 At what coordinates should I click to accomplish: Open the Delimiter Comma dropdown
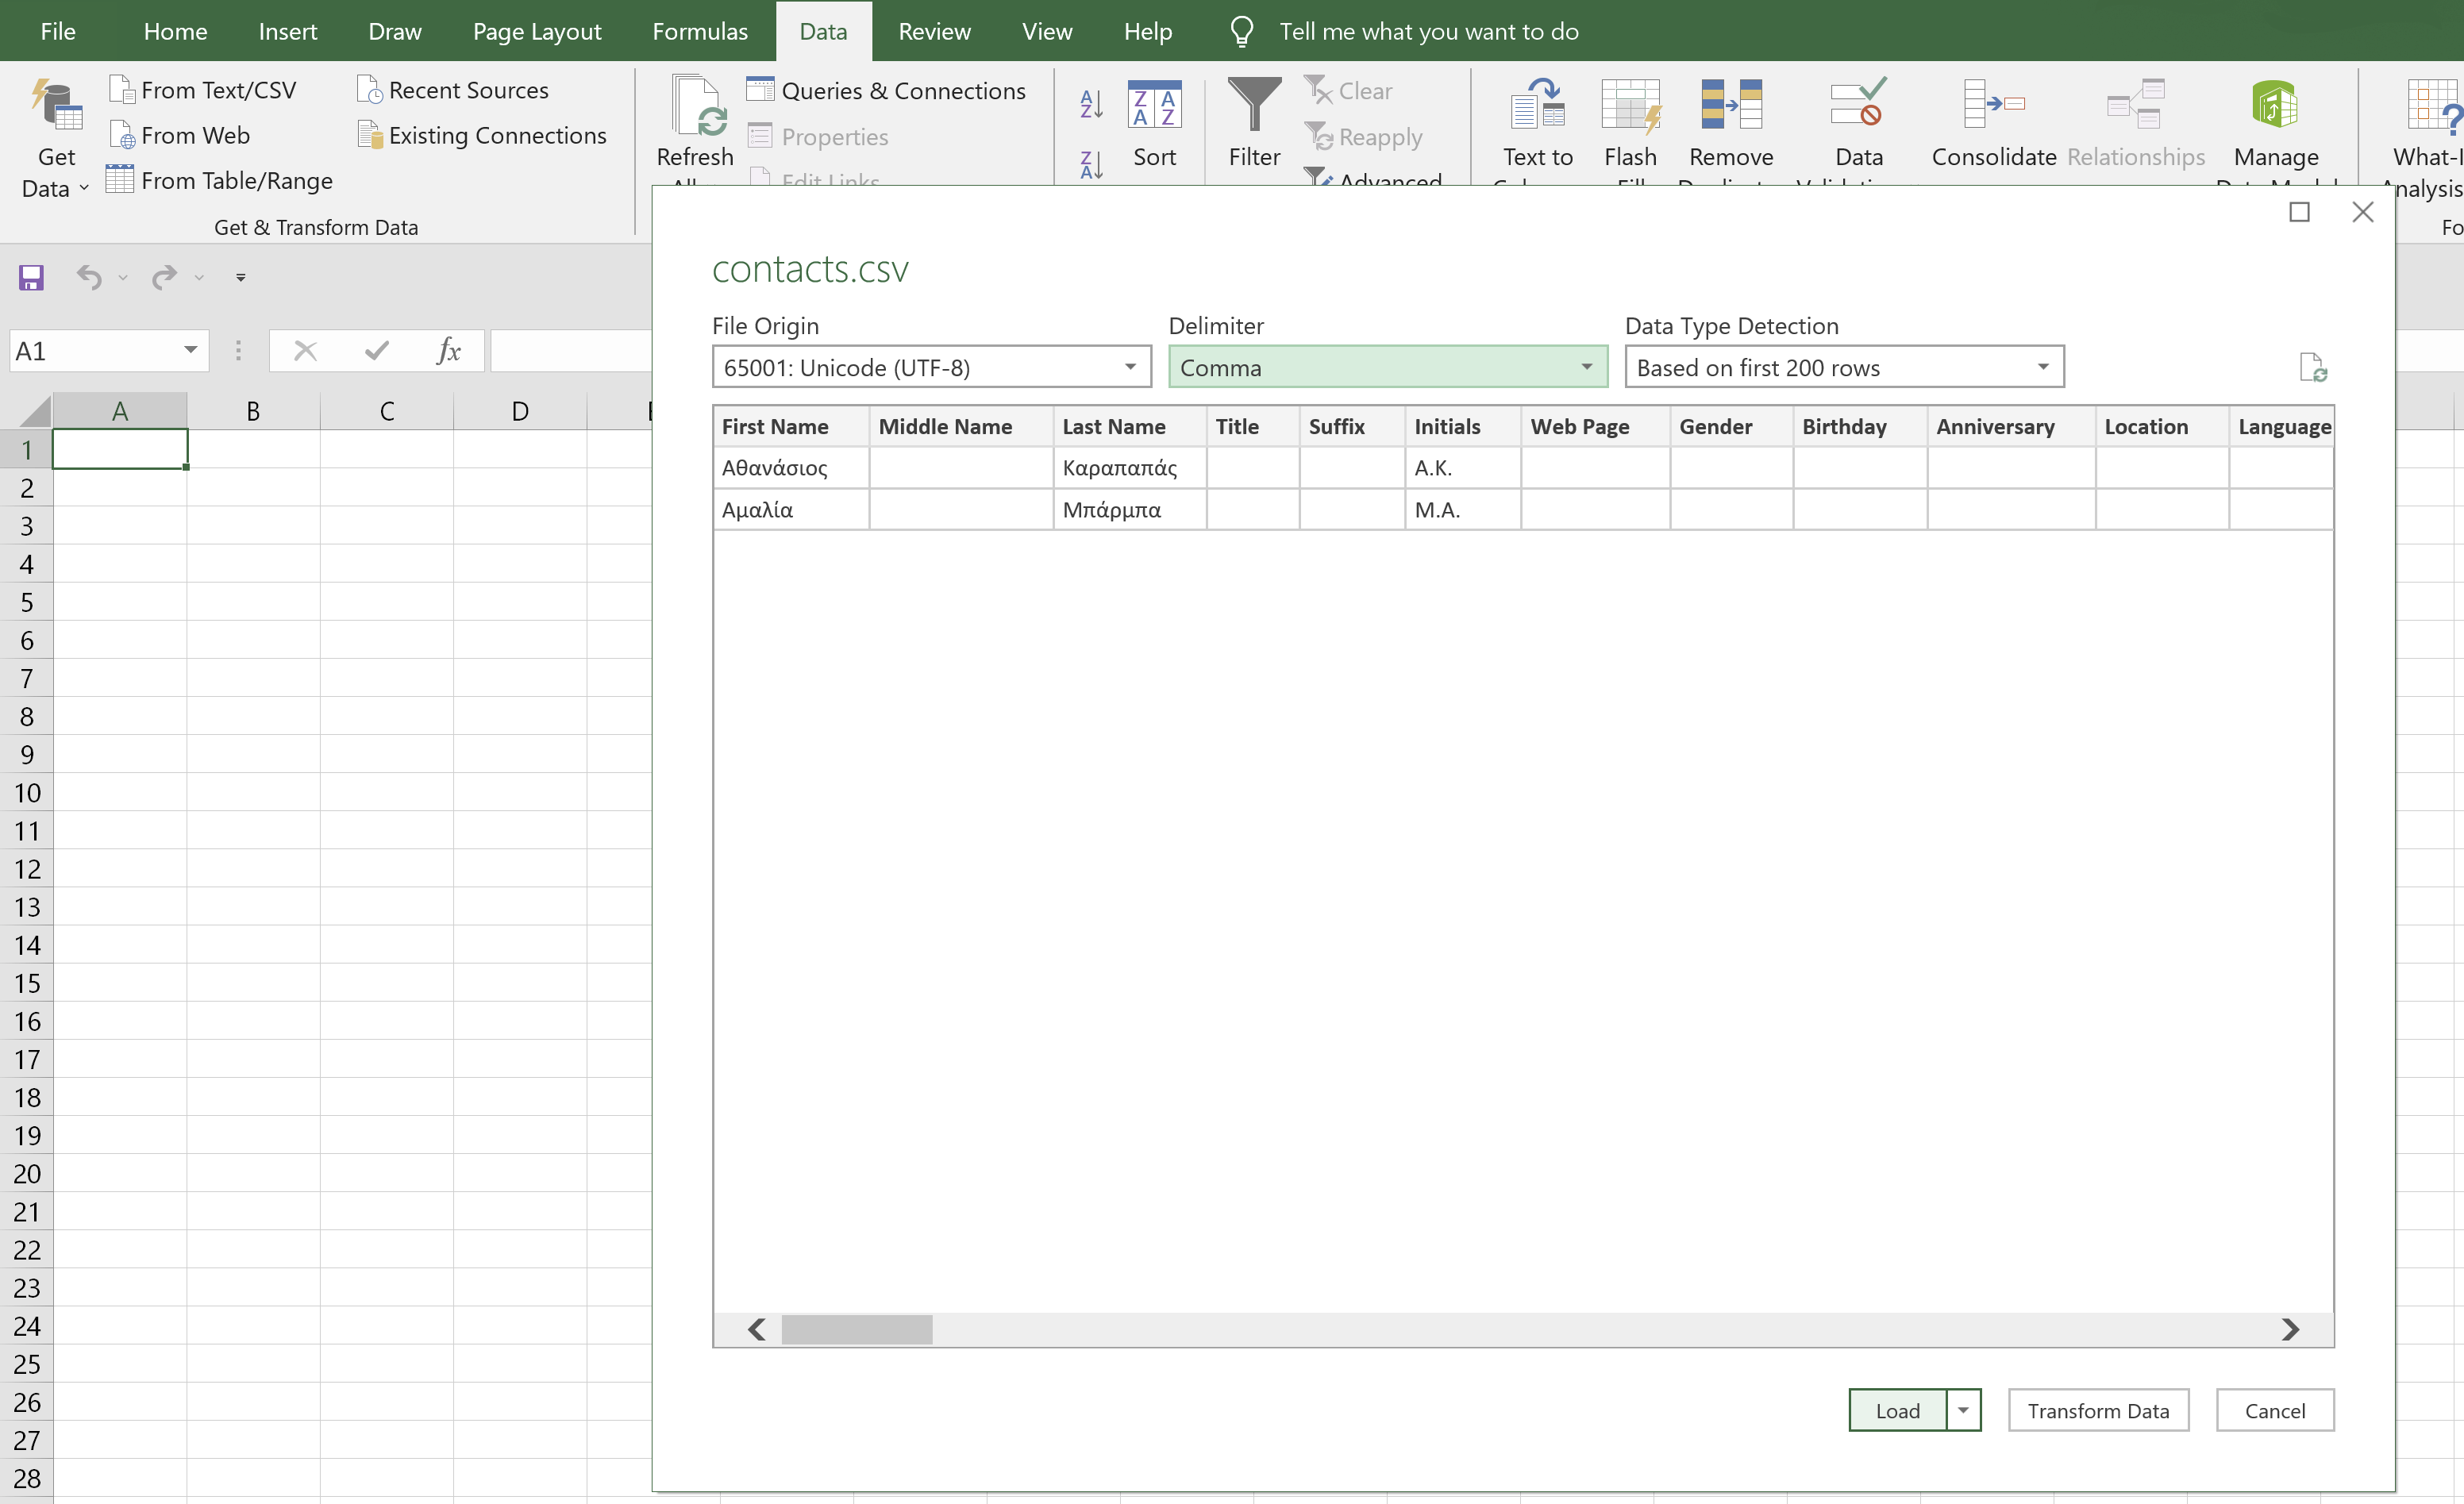(1586, 367)
